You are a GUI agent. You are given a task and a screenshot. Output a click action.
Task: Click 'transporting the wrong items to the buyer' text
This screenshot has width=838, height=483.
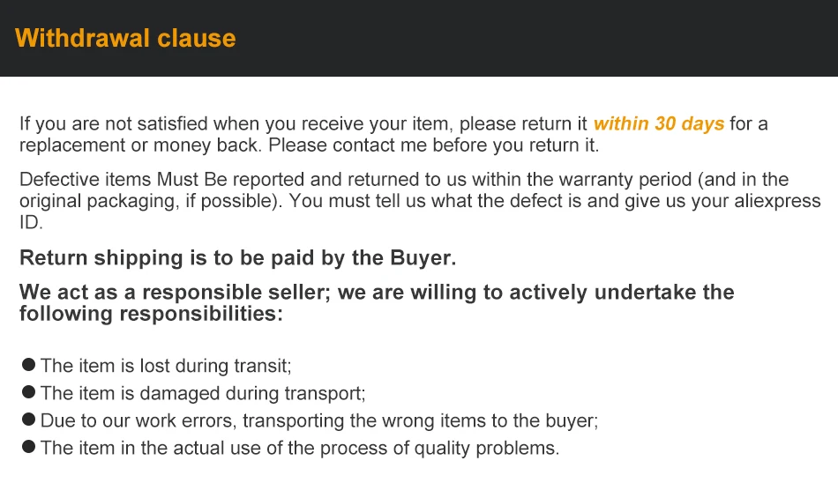coord(420,421)
